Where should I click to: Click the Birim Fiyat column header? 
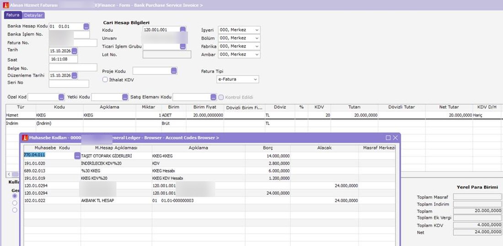tap(205, 107)
